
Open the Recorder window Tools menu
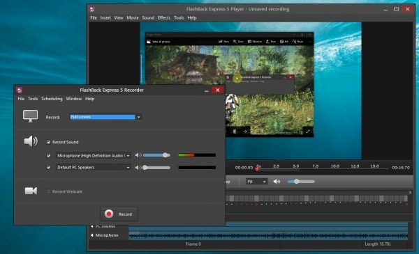33,99
